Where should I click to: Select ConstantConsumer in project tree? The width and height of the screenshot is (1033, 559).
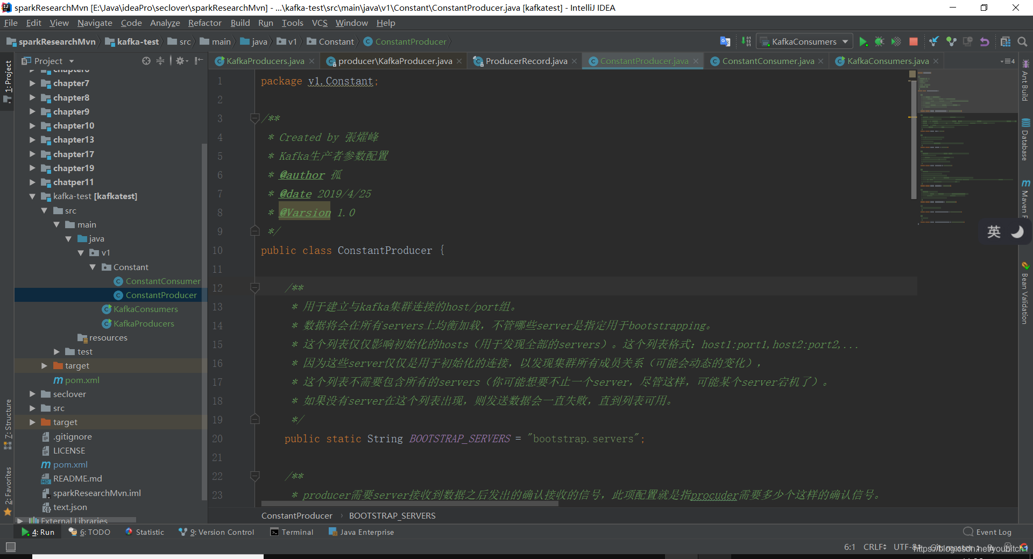tap(162, 281)
